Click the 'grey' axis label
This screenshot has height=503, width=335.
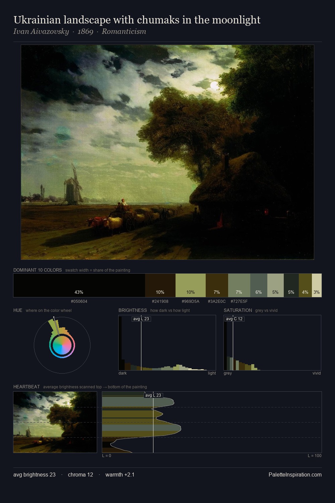pos(228,373)
